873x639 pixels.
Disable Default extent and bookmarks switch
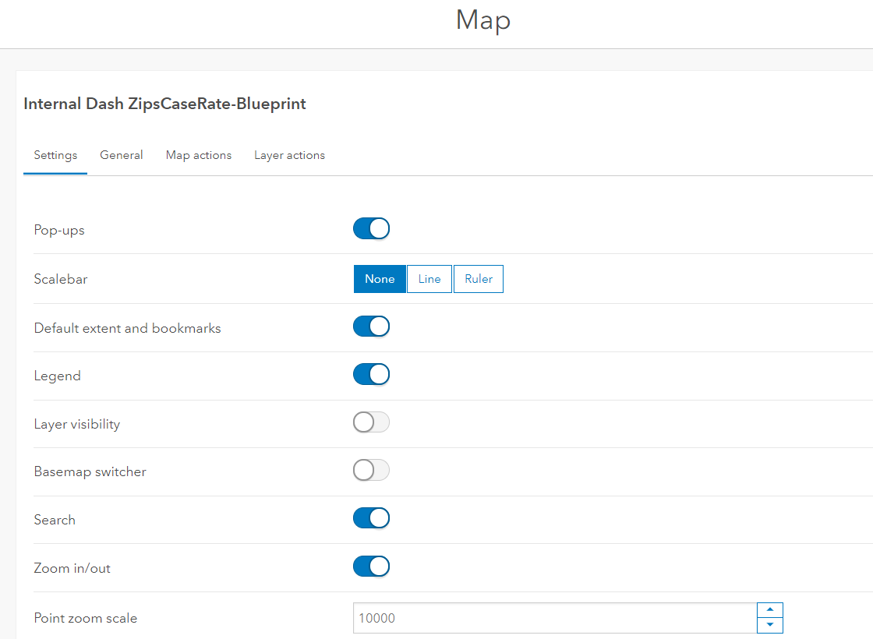click(371, 327)
